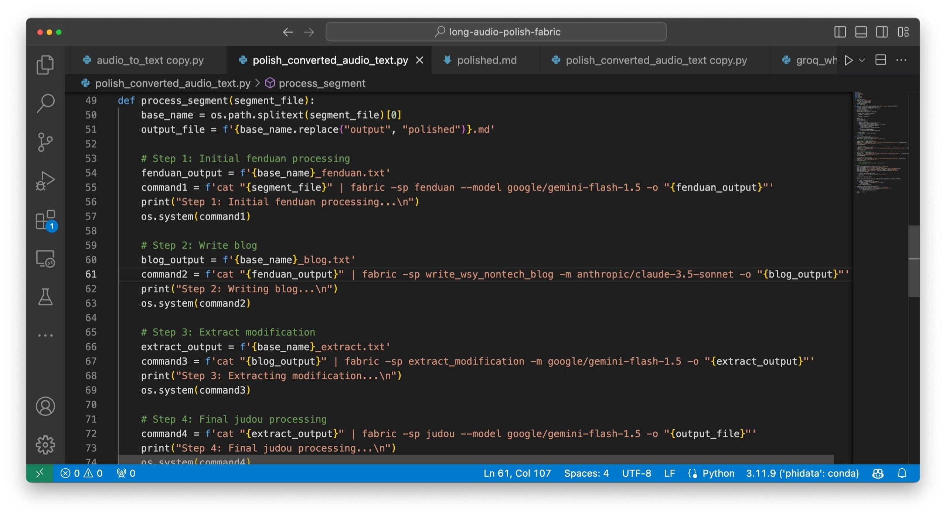Screen dimensions: 946x517
Task: Close the polish_converted_audio_text.py tab
Action: click(420, 60)
